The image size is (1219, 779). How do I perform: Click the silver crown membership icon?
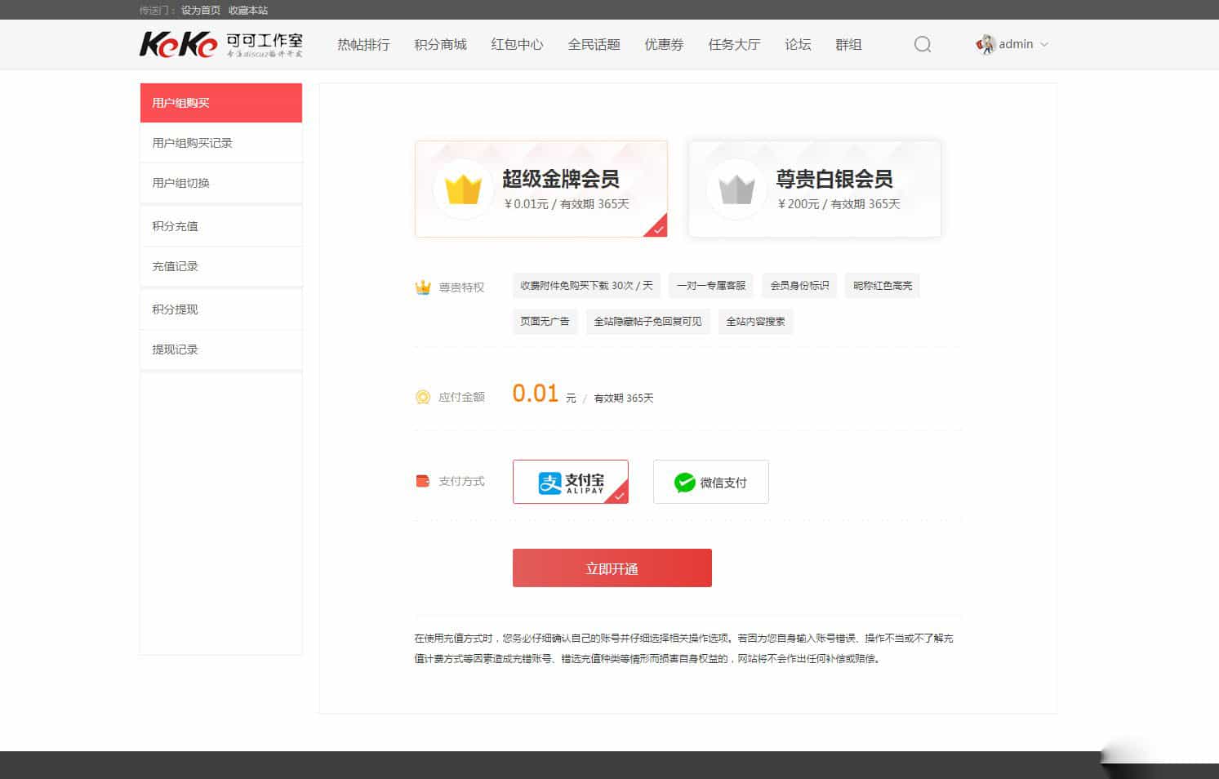click(x=736, y=189)
